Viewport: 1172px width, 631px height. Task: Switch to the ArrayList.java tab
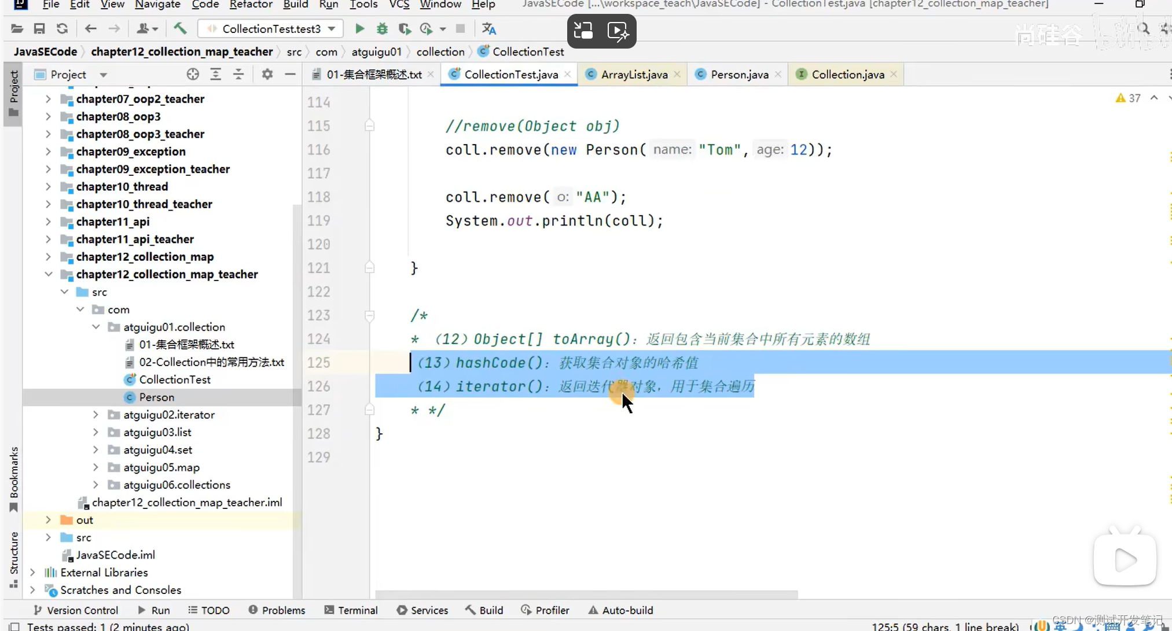pos(634,74)
